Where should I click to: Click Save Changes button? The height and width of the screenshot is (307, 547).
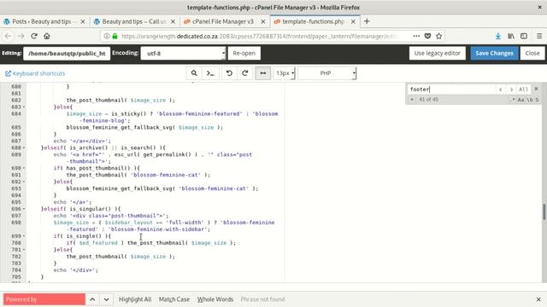coord(494,53)
